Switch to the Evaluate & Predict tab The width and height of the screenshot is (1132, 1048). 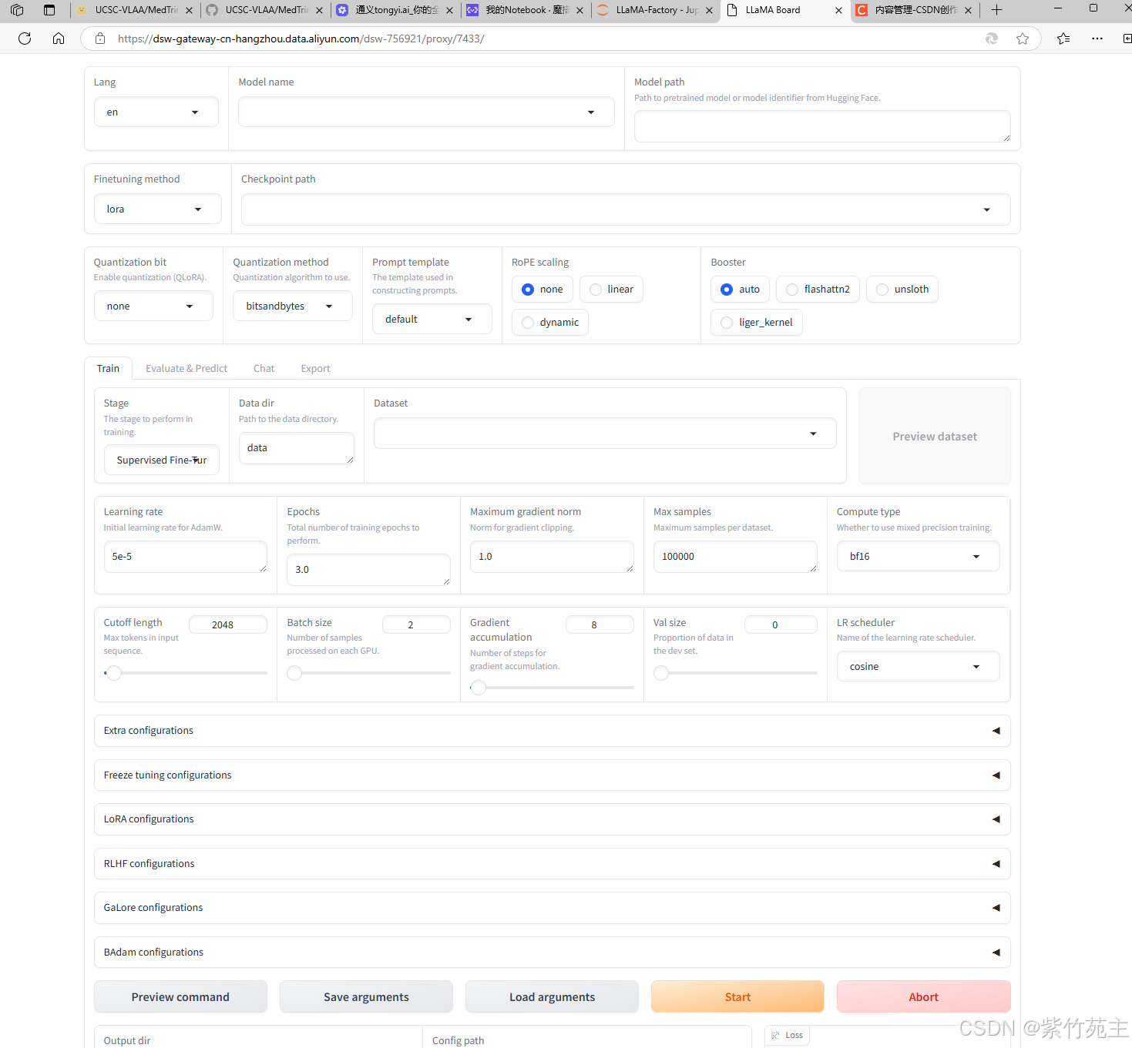[x=186, y=369]
